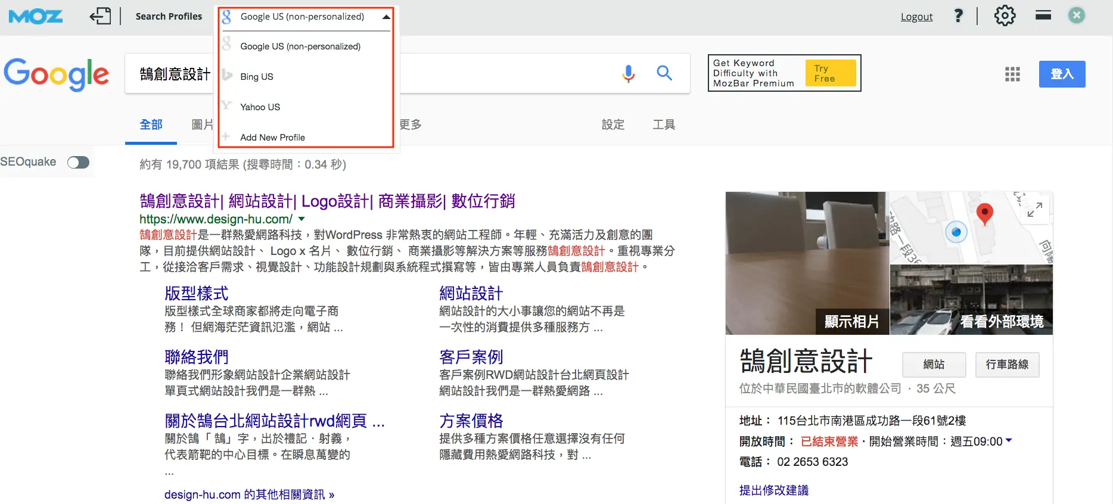
Task: Click the Logout link
Action: click(x=916, y=17)
